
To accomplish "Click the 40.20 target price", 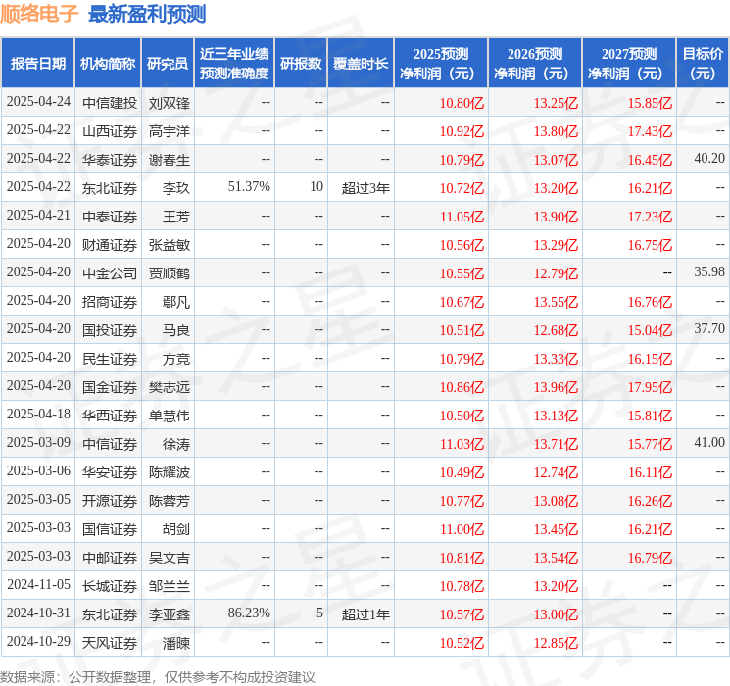I will click(709, 159).
